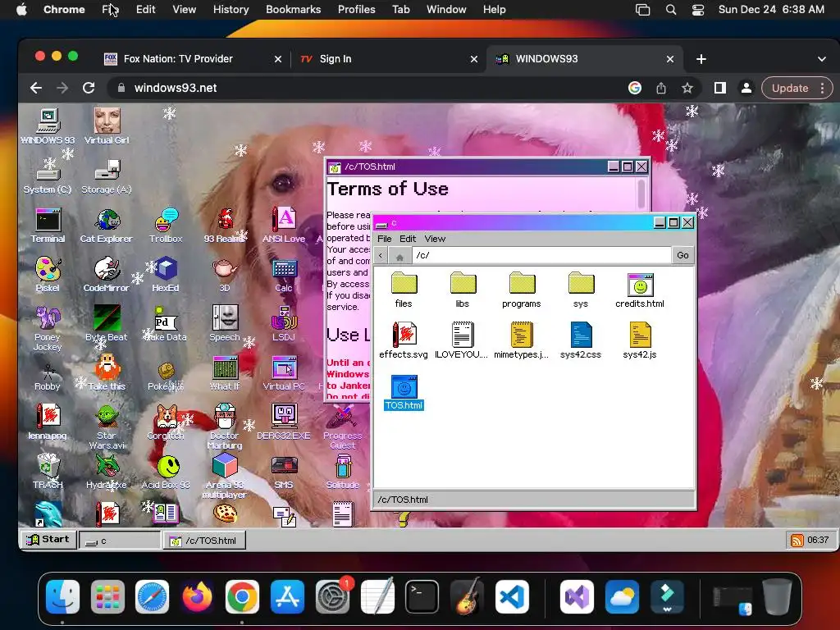840x630 pixels.
Task: Open the Doctor Marburg icon
Action: click(225, 427)
